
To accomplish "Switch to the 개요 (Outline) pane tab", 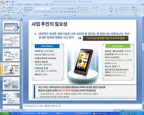I will [10, 18].
